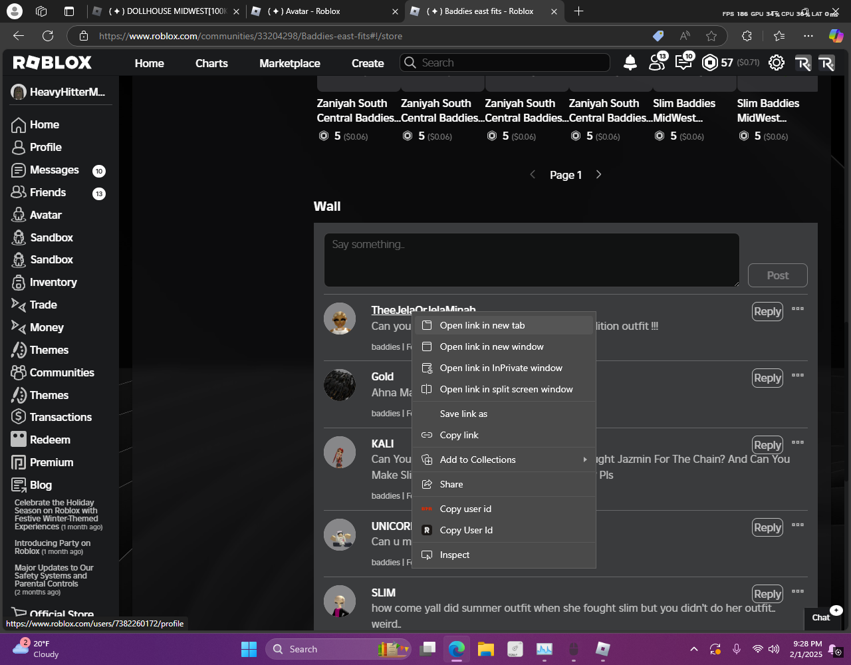Choose Open link in split screen window
This screenshot has width=851, height=665.
coord(504,389)
